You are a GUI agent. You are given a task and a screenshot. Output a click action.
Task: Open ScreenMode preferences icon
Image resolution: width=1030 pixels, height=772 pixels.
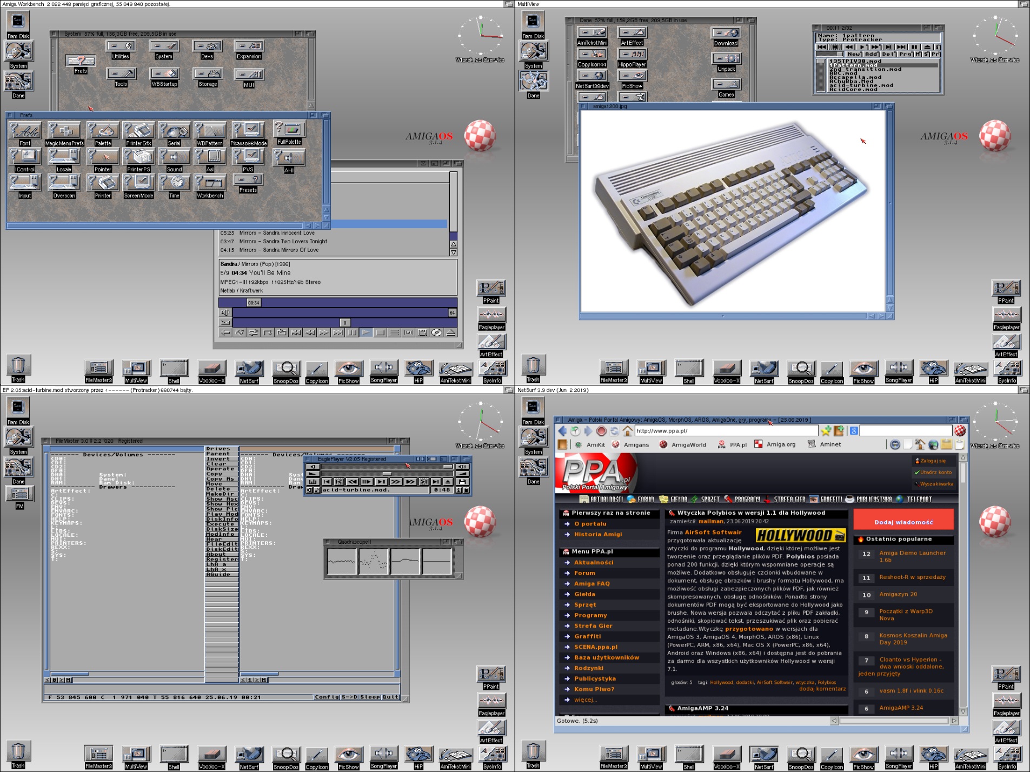tap(138, 186)
